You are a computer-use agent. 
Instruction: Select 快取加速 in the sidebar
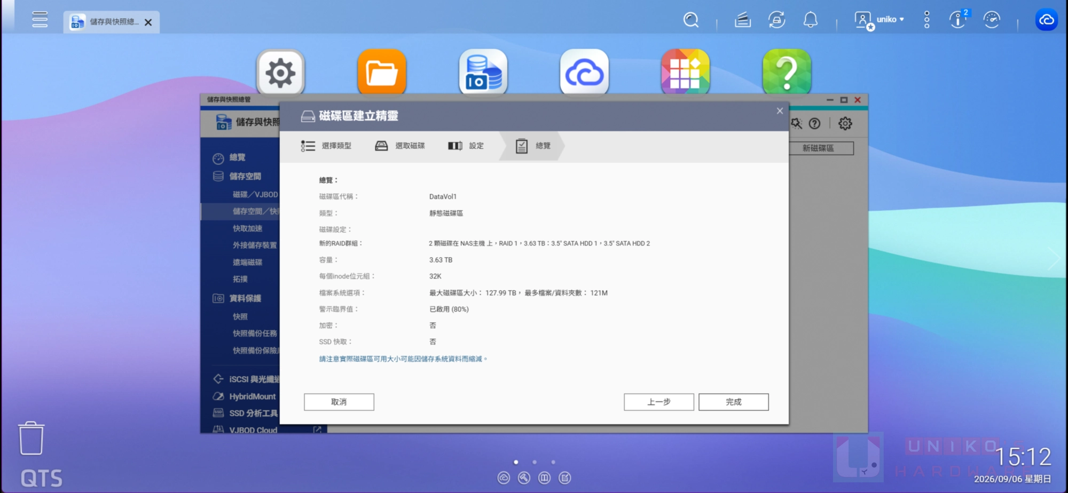coord(248,228)
